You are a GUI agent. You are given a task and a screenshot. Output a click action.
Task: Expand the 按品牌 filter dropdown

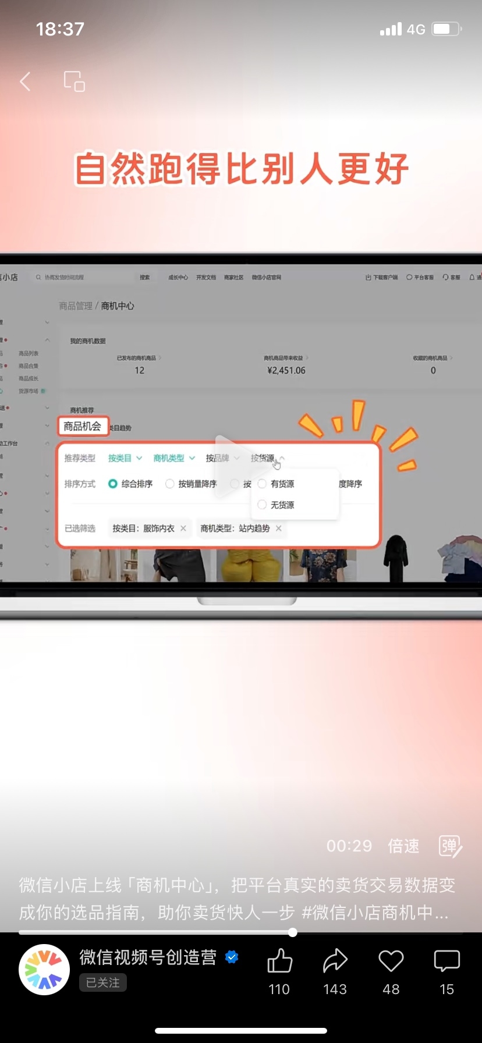pyautogui.click(x=223, y=458)
